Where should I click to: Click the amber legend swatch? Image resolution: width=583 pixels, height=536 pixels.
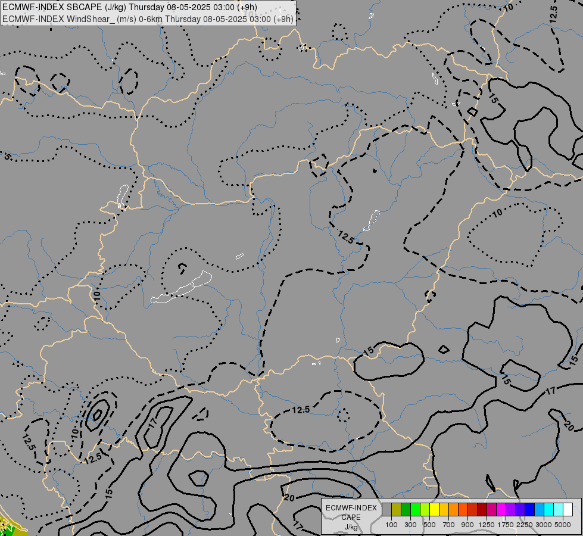click(x=444, y=510)
